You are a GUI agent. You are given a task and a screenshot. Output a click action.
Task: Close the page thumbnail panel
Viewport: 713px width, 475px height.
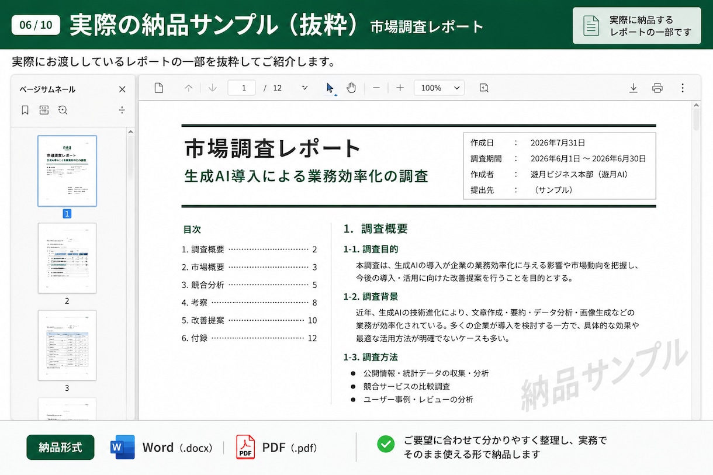122,89
